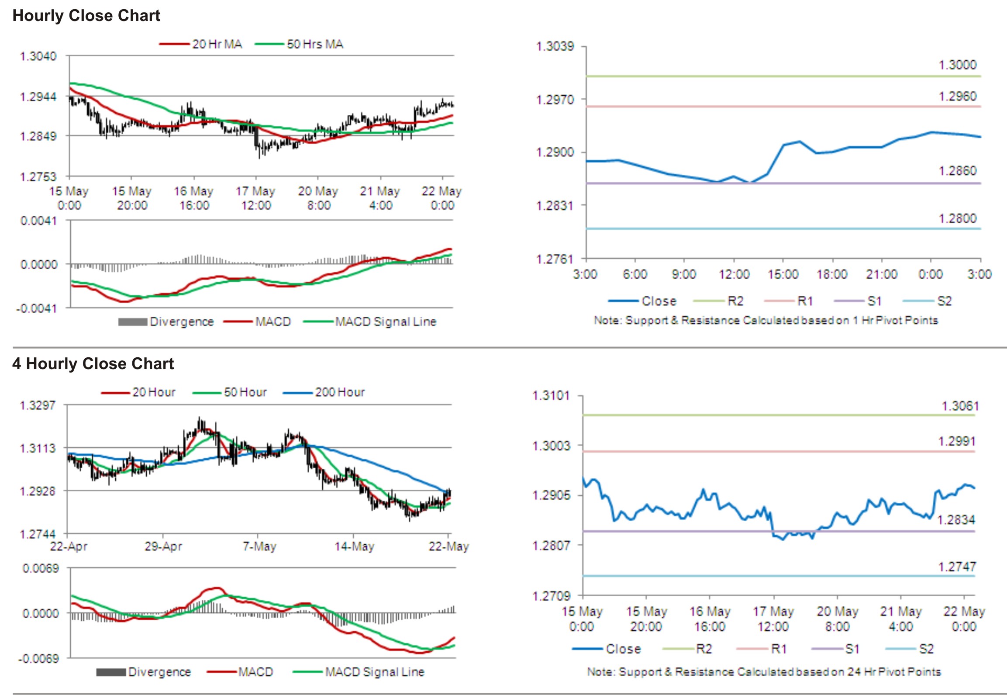
Task: Select the R2 level label 1.3000
Action: (x=958, y=65)
